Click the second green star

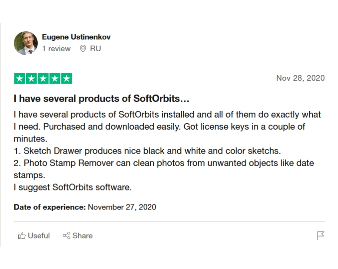pyautogui.click(x=31, y=79)
